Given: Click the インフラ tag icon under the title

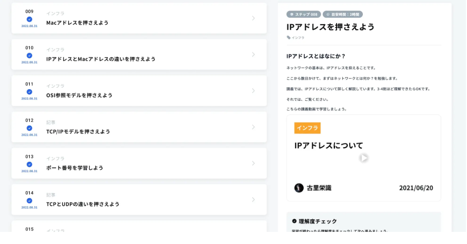Looking at the screenshot, I should 289,37.
